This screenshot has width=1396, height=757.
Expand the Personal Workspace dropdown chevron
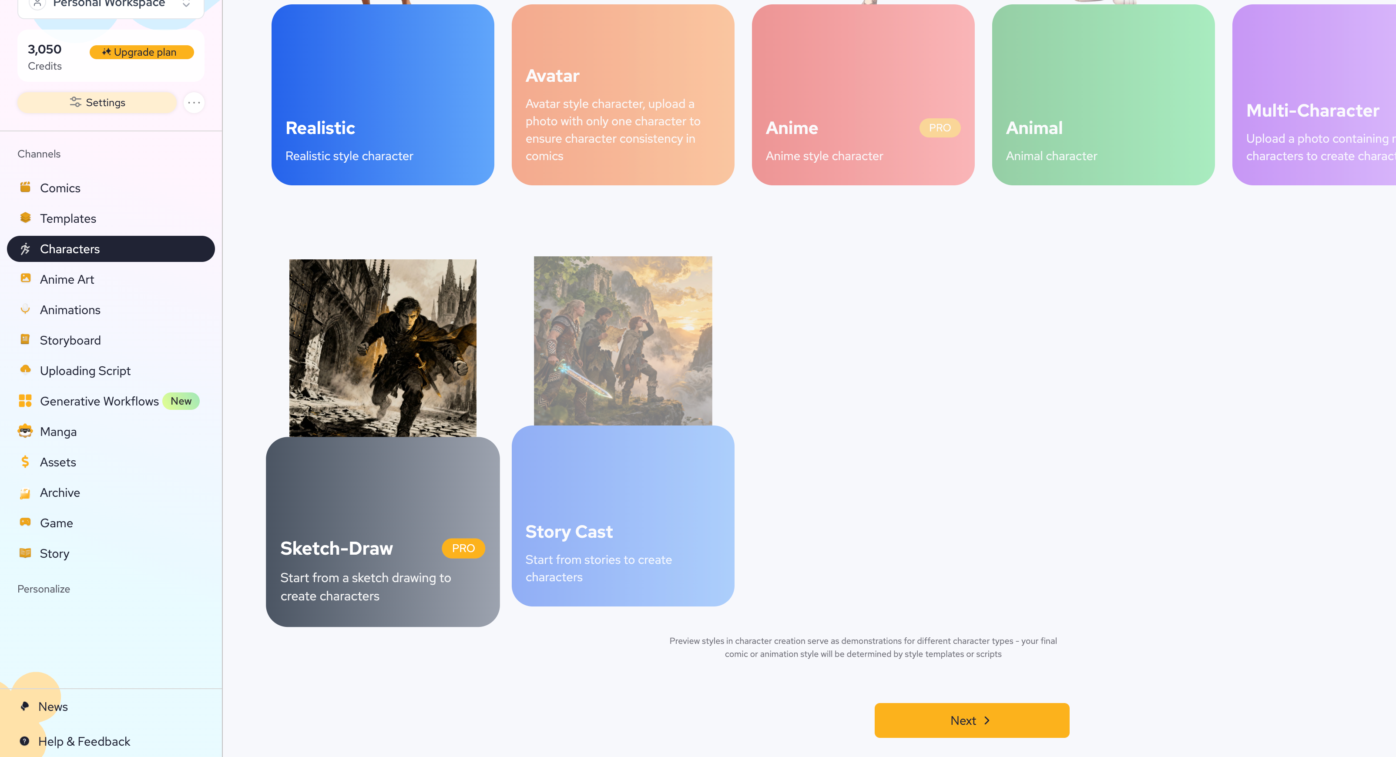pyautogui.click(x=186, y=4)
